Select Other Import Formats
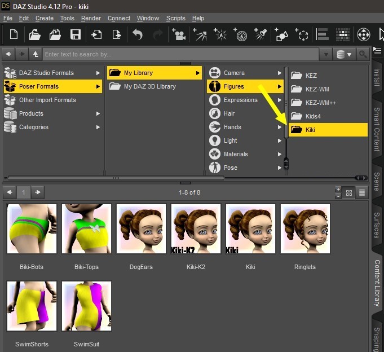 click(x=53, y=100)
